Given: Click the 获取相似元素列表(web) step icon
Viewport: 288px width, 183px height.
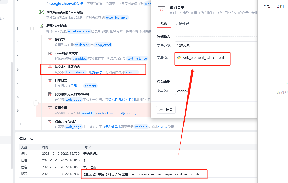Looking at the screenshot, I should coord(50,94).
